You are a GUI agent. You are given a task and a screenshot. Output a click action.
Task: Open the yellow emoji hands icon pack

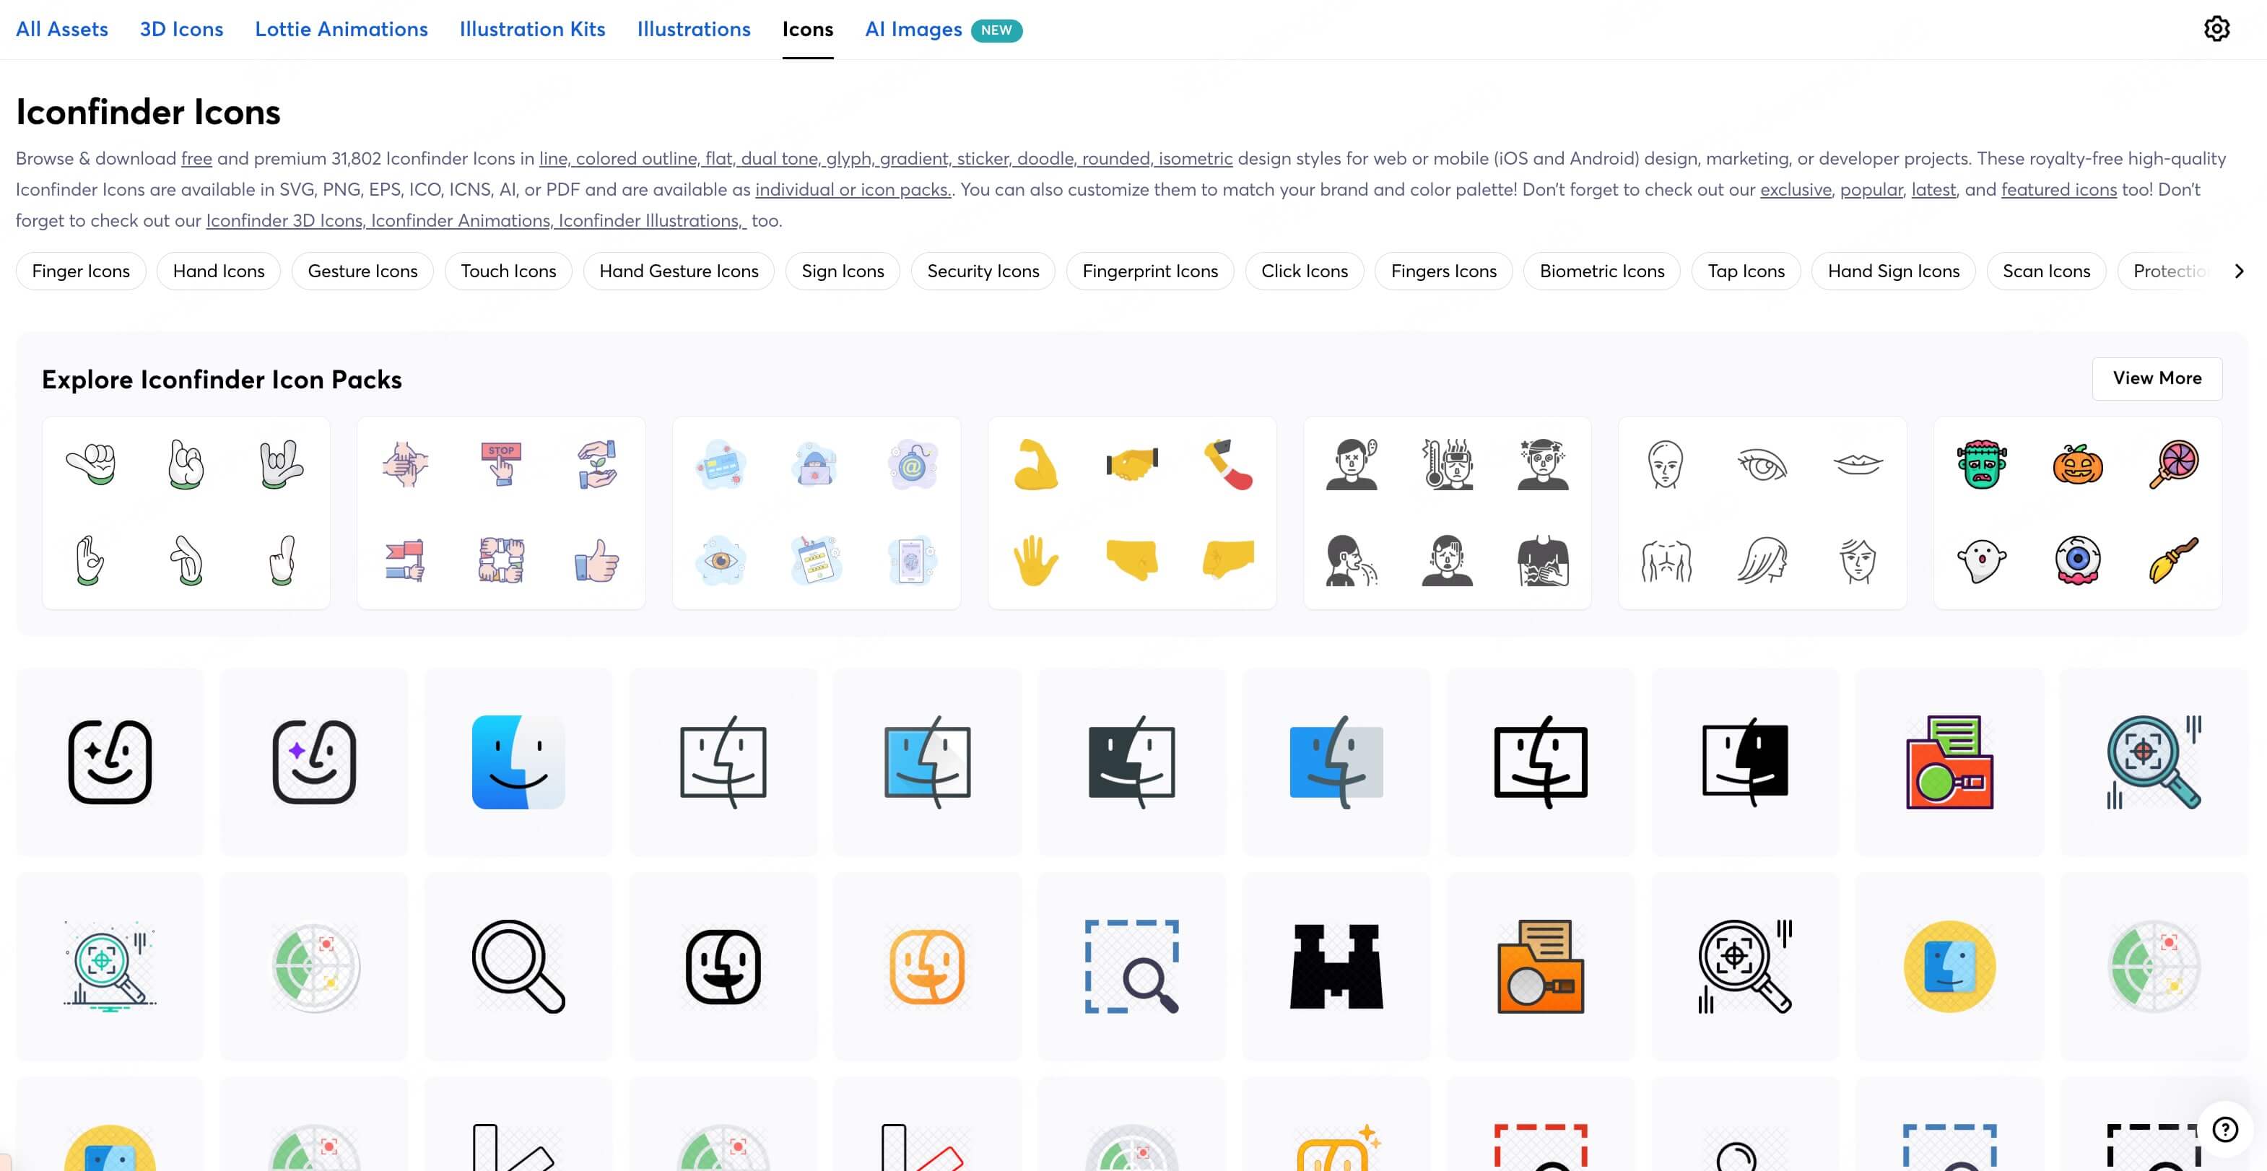coord(1132,513)
